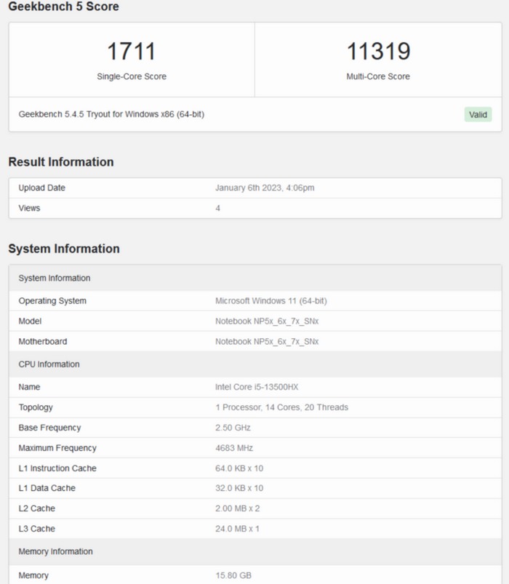
Task: Select the Geekbench 5.4.5 Tryout version text
Action: pyautogui.click(x=111, y=114)
